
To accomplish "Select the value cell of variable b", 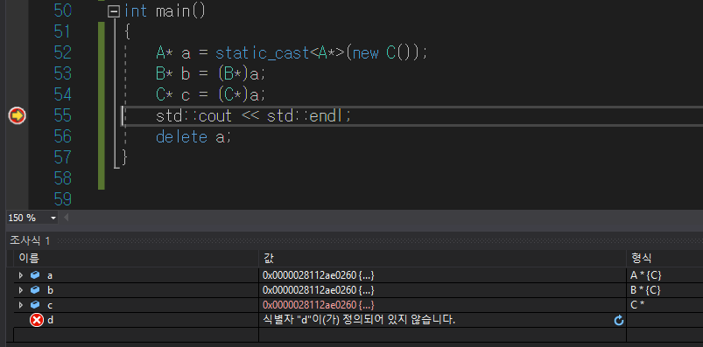I will pyautogui.click(x=442, y=290).
